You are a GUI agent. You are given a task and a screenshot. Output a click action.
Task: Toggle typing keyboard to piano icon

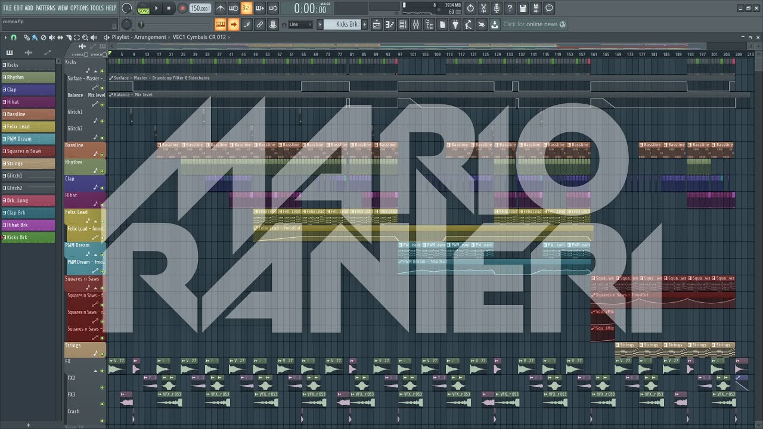point(221,24)
